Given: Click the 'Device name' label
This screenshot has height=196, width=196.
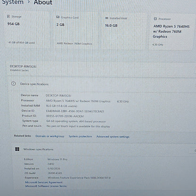Looking at the screenshot, I should point(30,95).
